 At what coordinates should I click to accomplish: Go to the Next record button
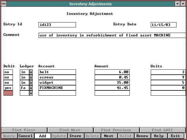[109, 136]
